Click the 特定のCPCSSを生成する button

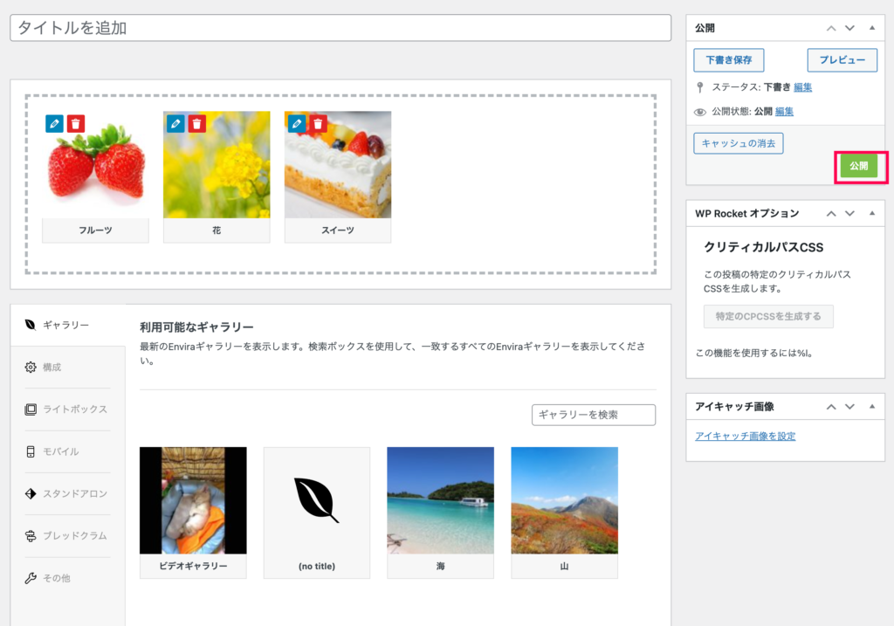[768, 316]
